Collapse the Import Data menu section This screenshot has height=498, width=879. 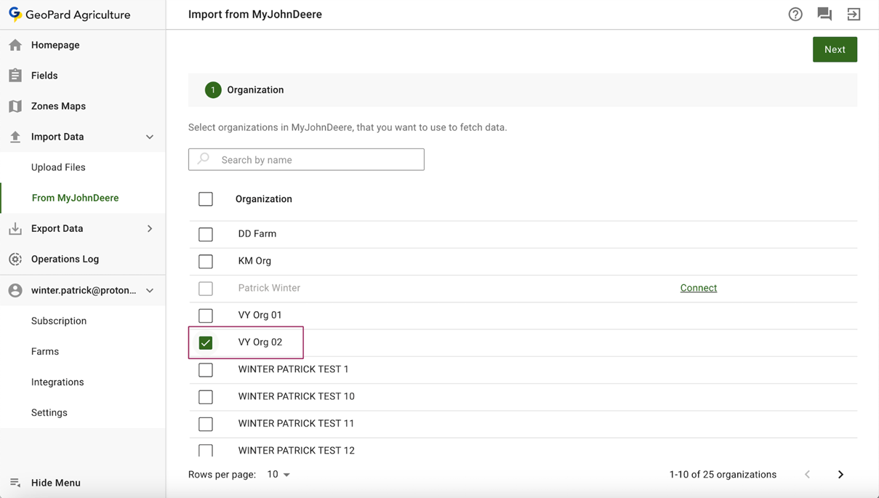pyautogui.click(x=149, y=137)
